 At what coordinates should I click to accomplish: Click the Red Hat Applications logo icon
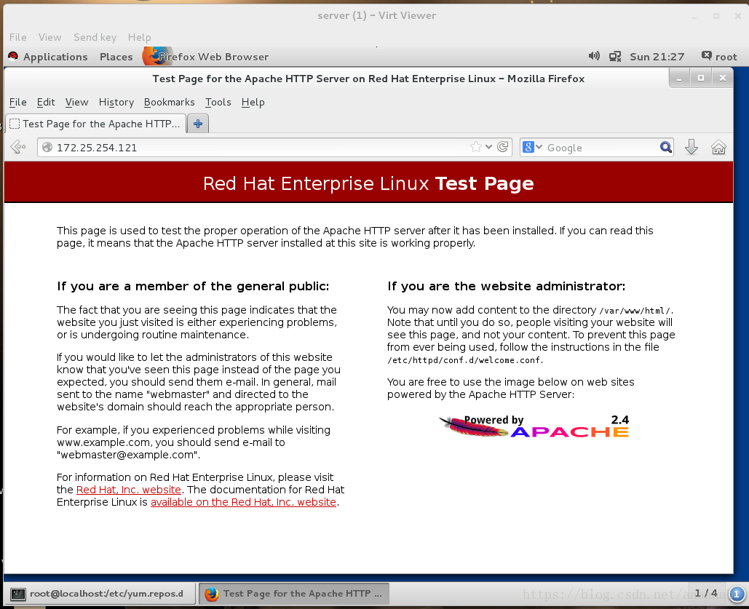tap(13, 56)
